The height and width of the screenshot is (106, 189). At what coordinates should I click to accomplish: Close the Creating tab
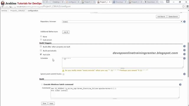(62, 2)
